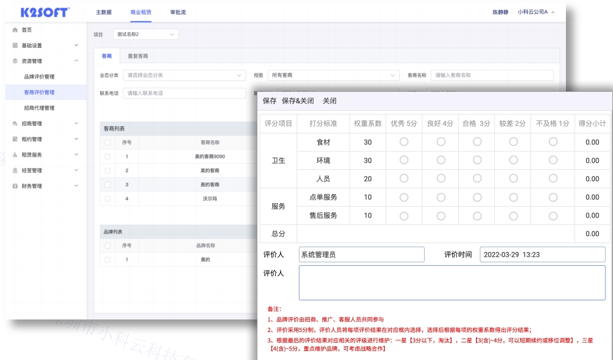Click the 沃尔玛 customer name cell
Image resolution: width=613 pixels, height=360 pixels.
point(210,199)
